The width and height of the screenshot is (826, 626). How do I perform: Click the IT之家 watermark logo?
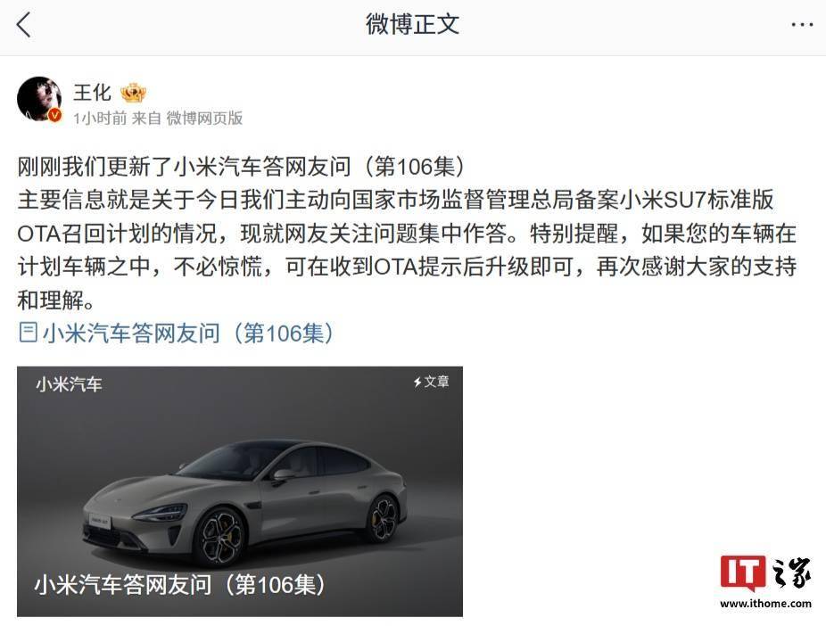tap(765, 574)
